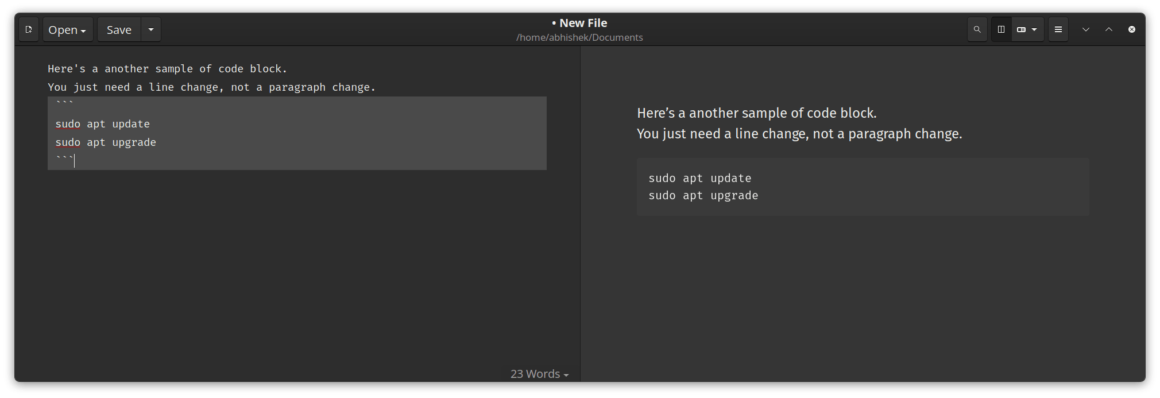Click the rendered code block in preview

coord(863,187)
